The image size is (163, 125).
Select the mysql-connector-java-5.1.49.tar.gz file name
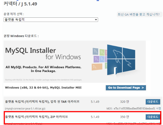pyautogui.click(x=25, y=109)
